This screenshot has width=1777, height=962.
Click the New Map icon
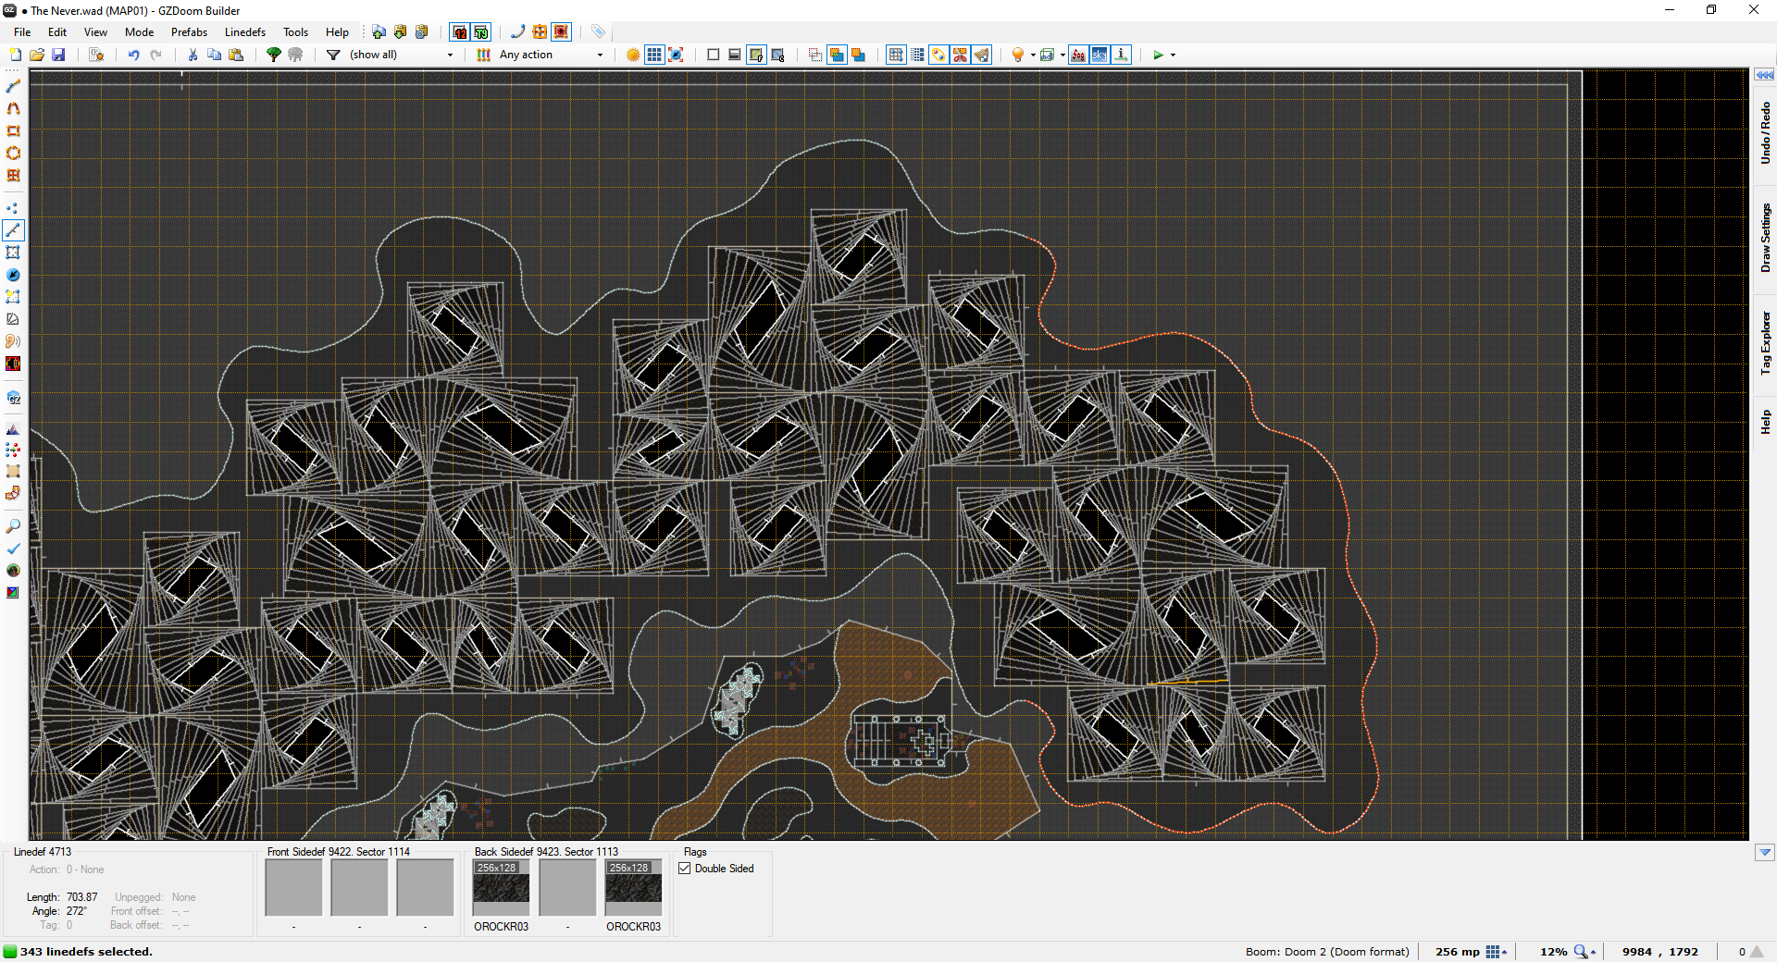click(x=15, y=55)
